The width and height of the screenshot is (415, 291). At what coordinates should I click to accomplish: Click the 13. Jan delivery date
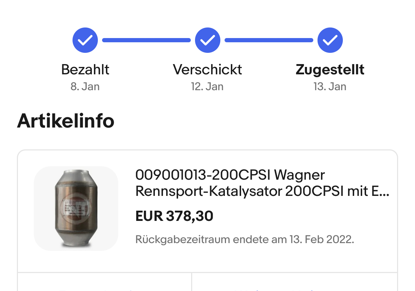[330, 87]
